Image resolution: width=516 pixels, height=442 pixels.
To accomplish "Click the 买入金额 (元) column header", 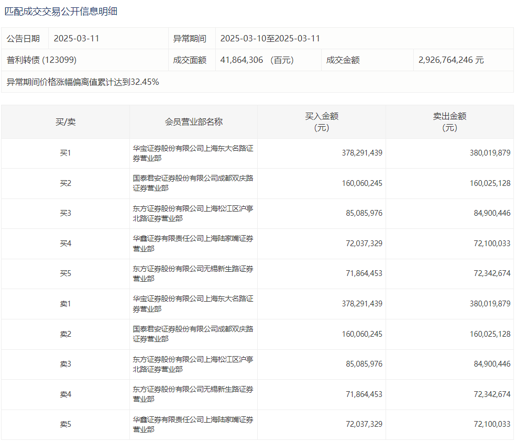I will (322, 122).
